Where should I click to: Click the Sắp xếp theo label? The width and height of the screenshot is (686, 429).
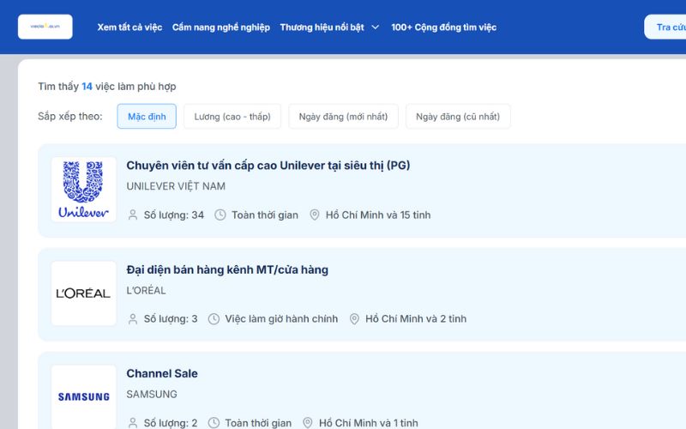pyautogui.click(x=70, y=117)
